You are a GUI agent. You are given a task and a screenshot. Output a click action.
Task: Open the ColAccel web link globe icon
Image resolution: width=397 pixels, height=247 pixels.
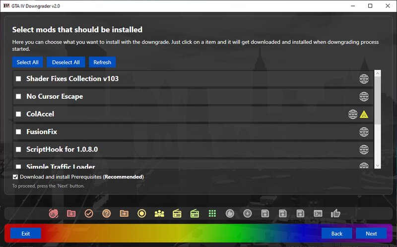tap(353, 114)
